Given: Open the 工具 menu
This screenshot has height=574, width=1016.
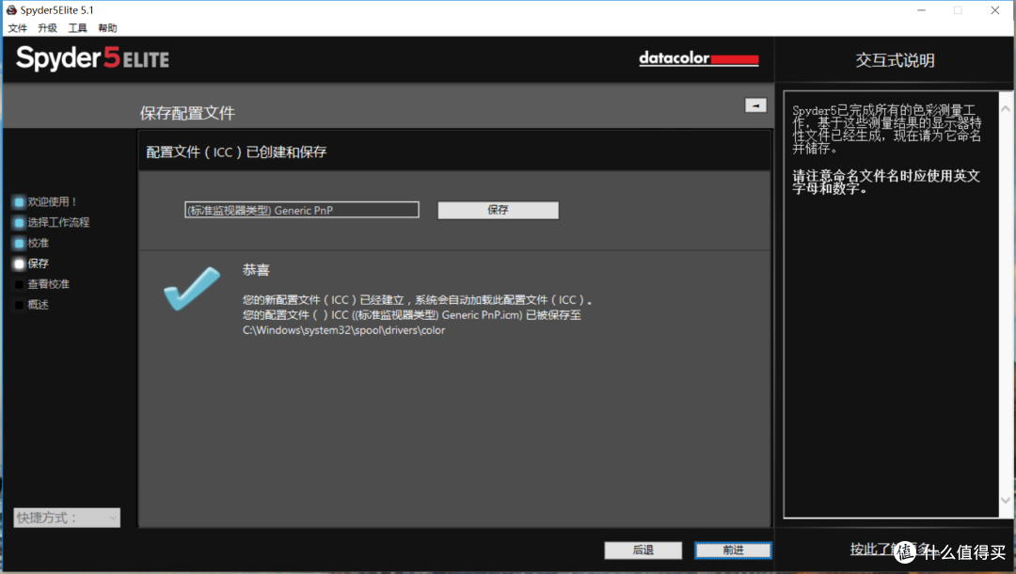Looking at the screenshot, I should pos(78,28).
